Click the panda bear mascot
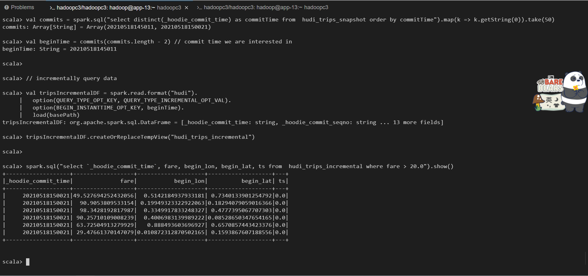588x276 pixels. [574, 92]
